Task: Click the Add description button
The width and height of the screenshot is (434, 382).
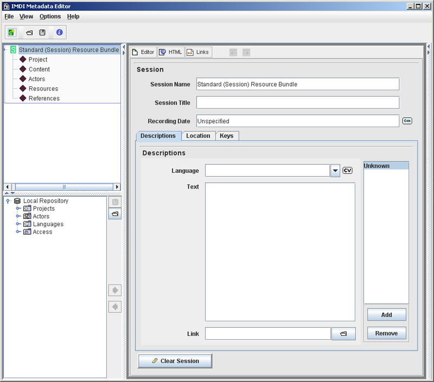Action: [x=387, y=315]
